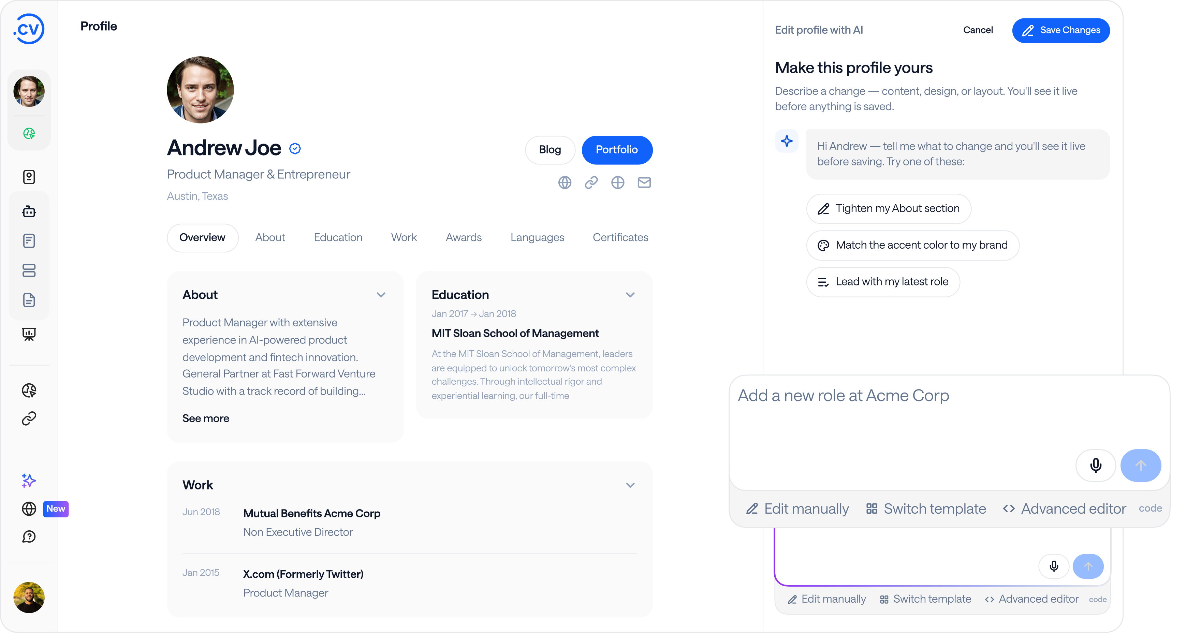The height and width of the screenshot is (633, 1186).
Task: Click the microphone in enlarged prompt box
Action: click(1096, 466)
